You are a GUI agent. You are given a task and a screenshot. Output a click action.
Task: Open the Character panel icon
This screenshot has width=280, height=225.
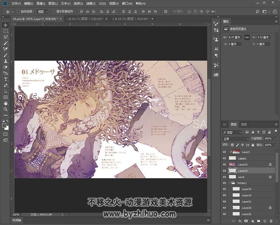tap(216, 49)
